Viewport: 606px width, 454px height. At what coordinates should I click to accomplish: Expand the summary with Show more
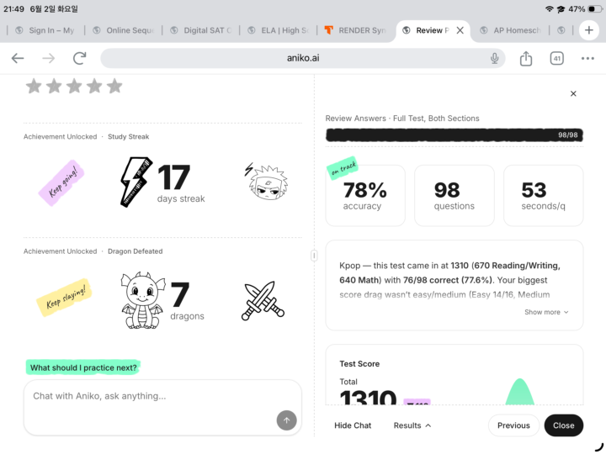click(546, 312)
